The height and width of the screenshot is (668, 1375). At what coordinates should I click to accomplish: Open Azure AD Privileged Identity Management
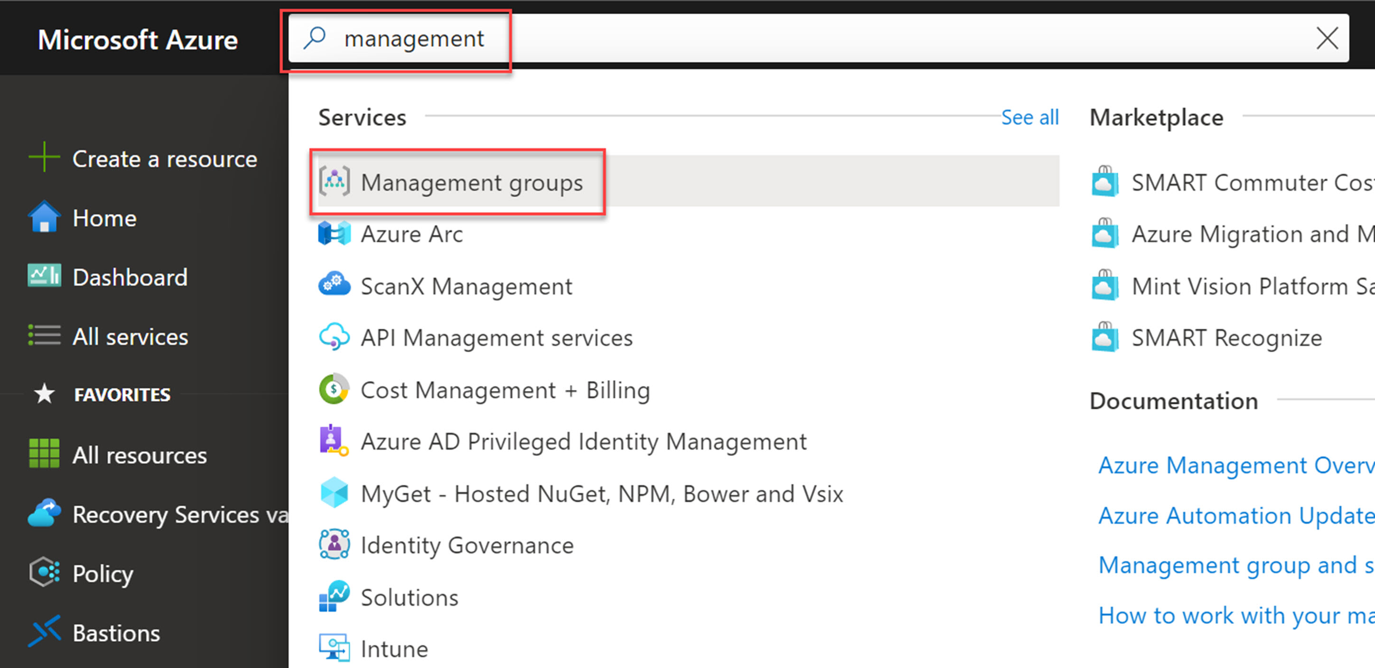583,441
